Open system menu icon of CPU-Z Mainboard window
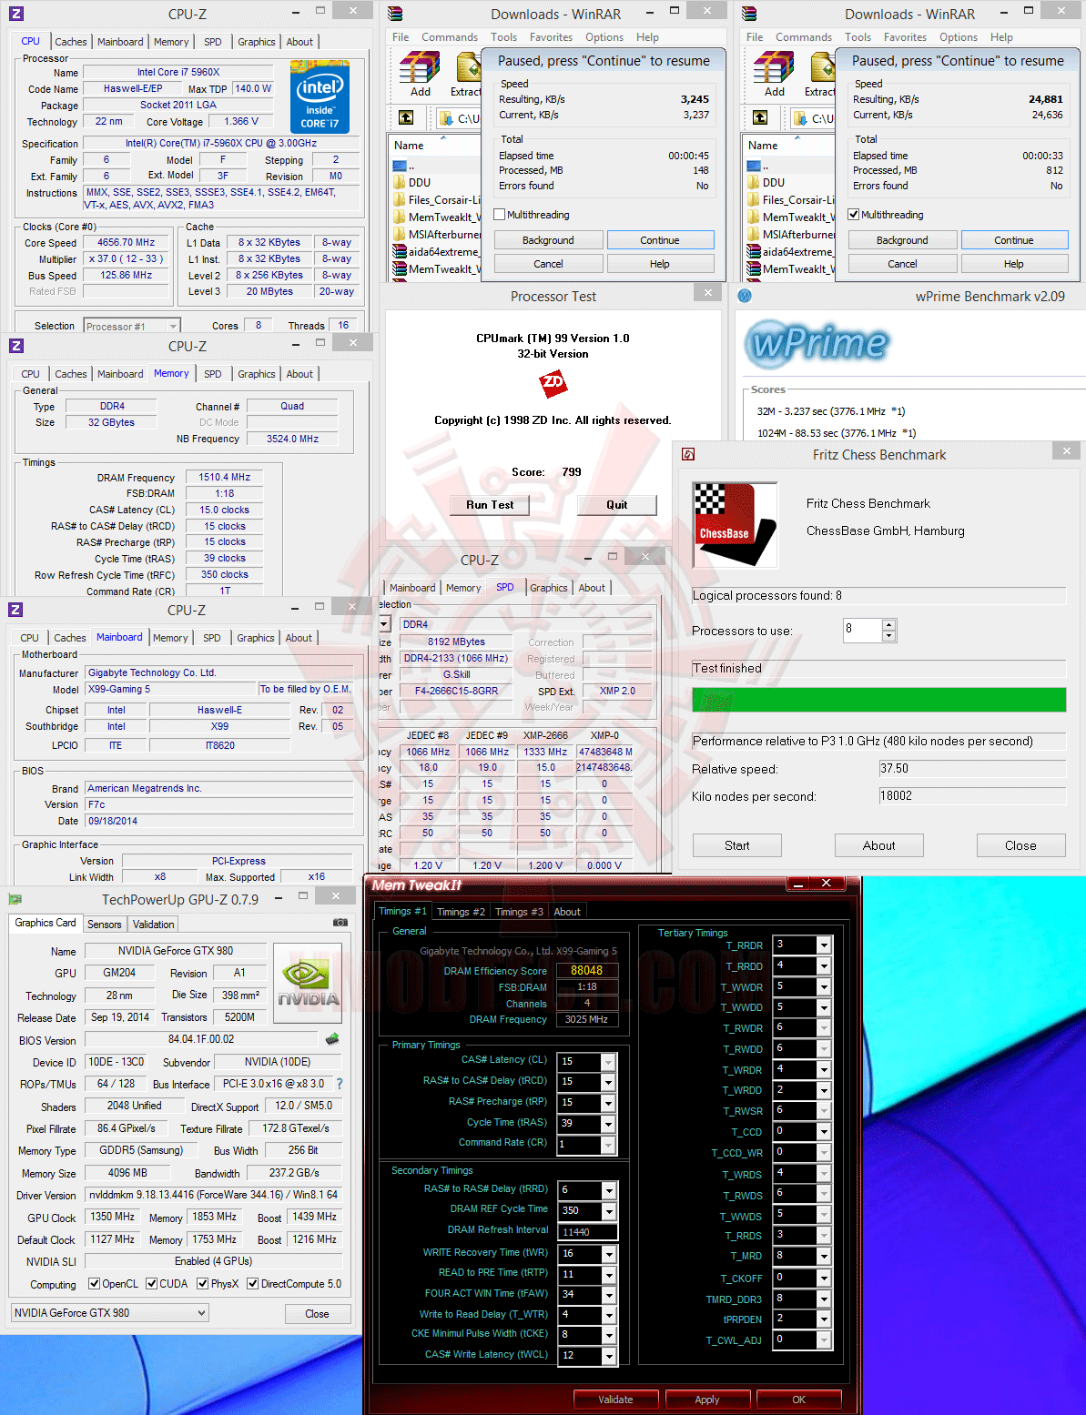Screen dimensions: 1086x1415 (x=16, y=610)
